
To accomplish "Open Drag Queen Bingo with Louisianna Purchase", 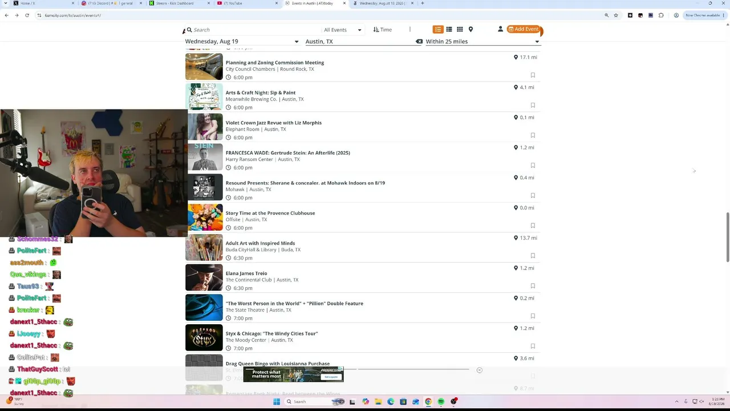I will 278,364.
